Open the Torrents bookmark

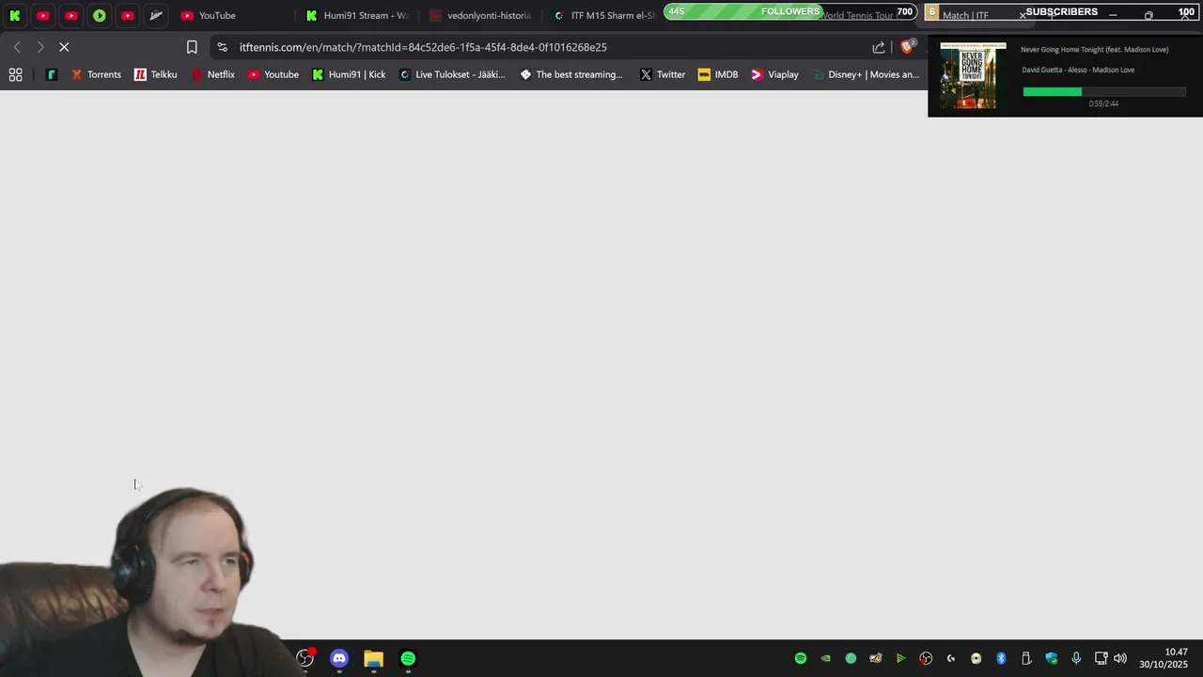[96, 74]
